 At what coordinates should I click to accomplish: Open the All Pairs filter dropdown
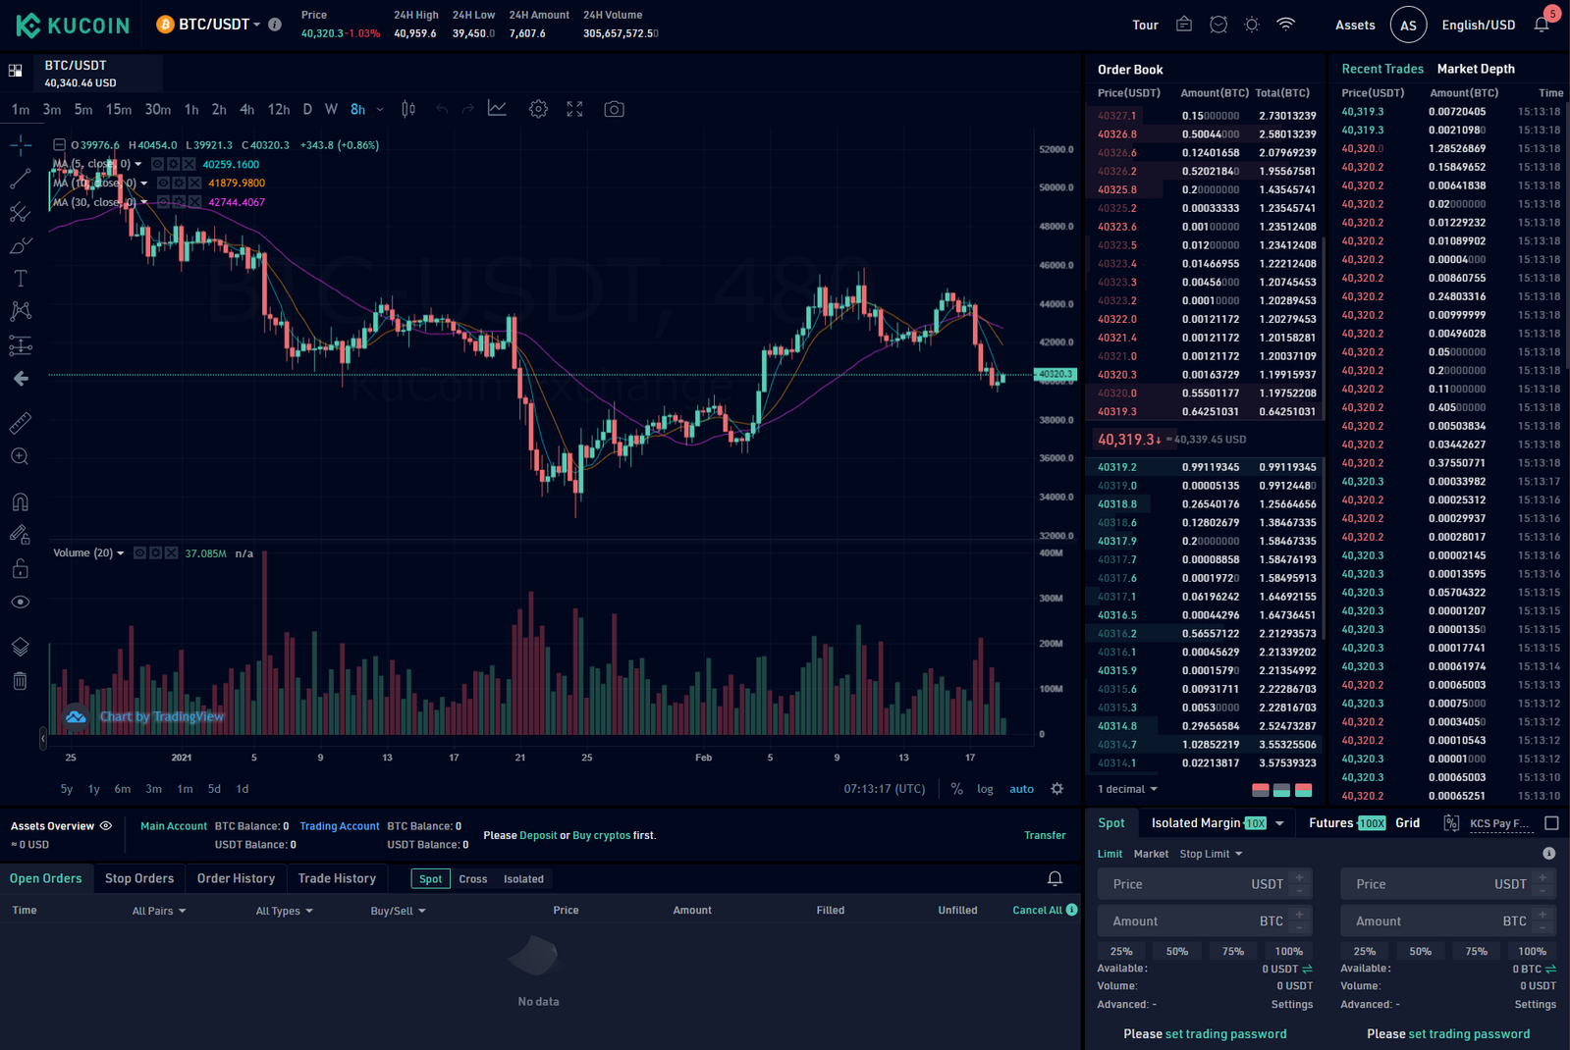tap(159, 911)
